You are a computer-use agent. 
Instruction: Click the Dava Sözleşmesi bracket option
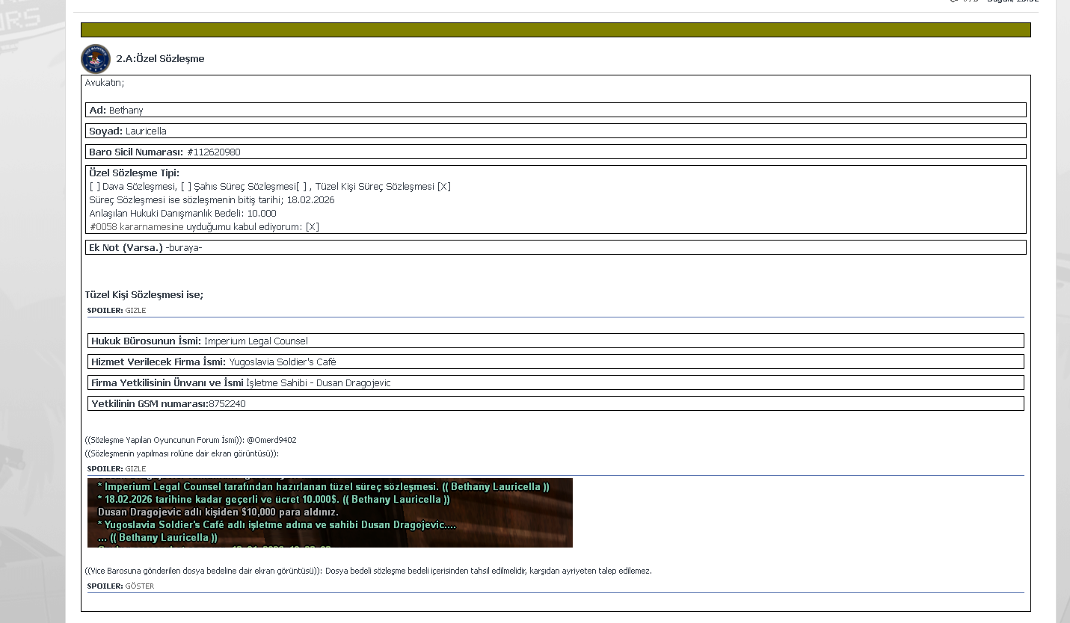click(133, 187)
